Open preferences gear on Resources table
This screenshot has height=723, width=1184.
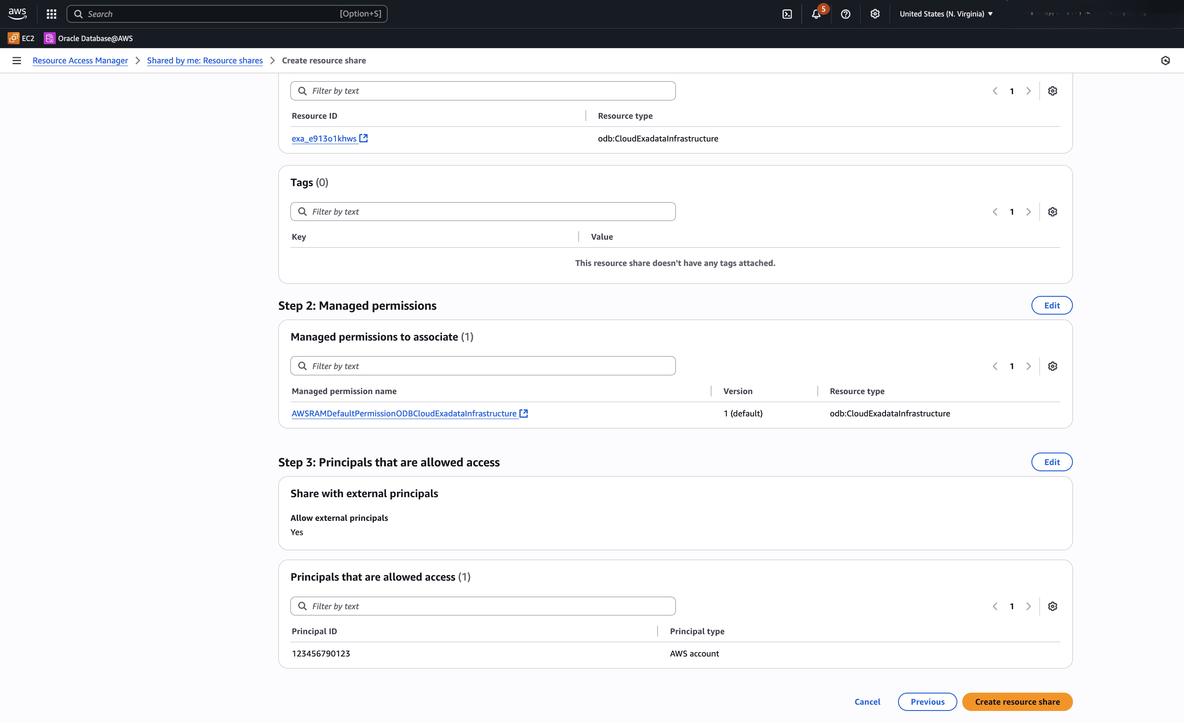click(x=1052, y=90)
